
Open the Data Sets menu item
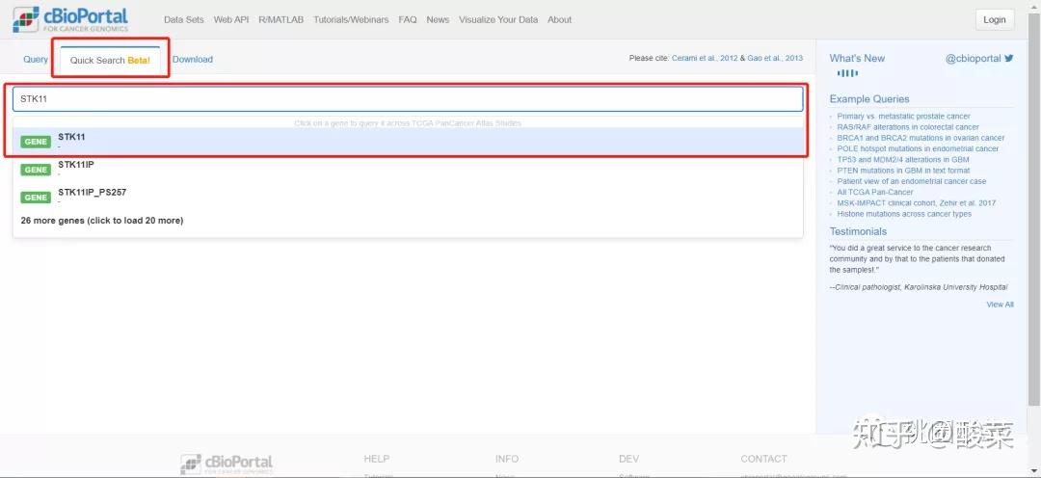(184, 20)
